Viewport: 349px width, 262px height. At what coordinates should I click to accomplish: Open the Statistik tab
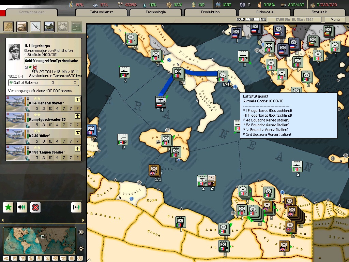(x=319, y=12)
